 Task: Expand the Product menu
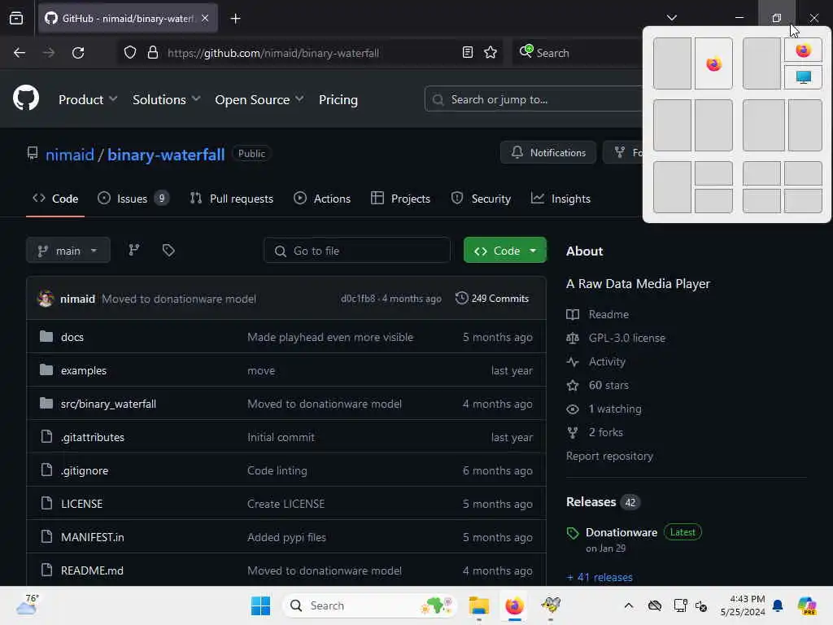pyautogui.click(x=88, y=99)
